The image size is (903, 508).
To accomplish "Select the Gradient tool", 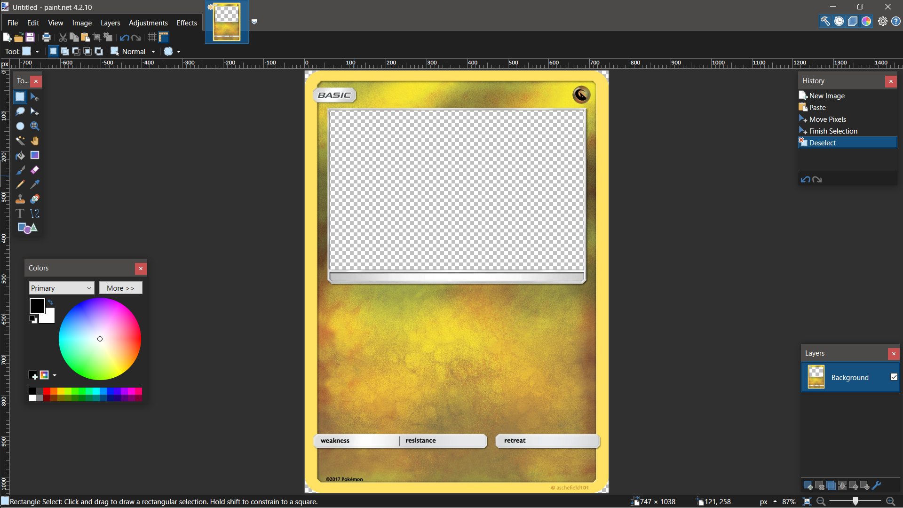I will (x=34, y=155).
